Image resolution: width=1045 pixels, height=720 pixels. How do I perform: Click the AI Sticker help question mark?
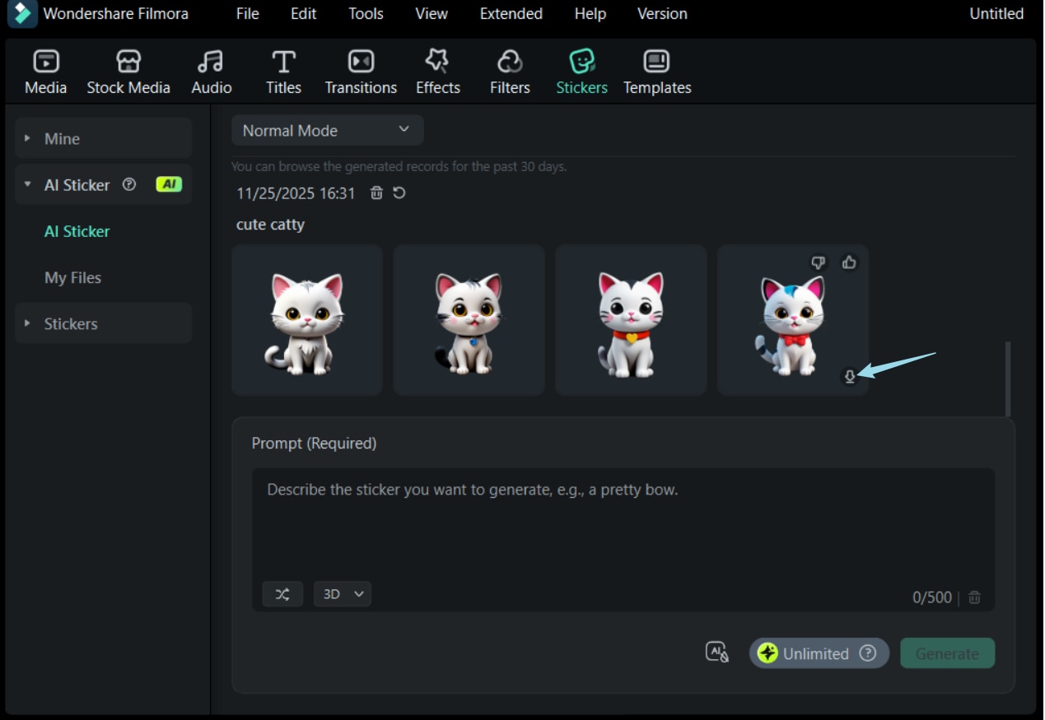pos(128,184)
